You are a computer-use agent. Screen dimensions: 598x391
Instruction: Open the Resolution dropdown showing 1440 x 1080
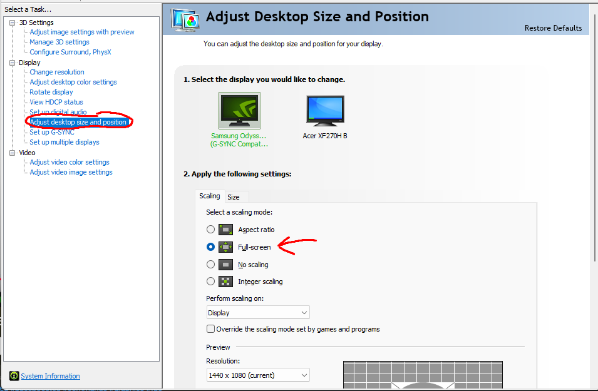[x=258, y=375]
